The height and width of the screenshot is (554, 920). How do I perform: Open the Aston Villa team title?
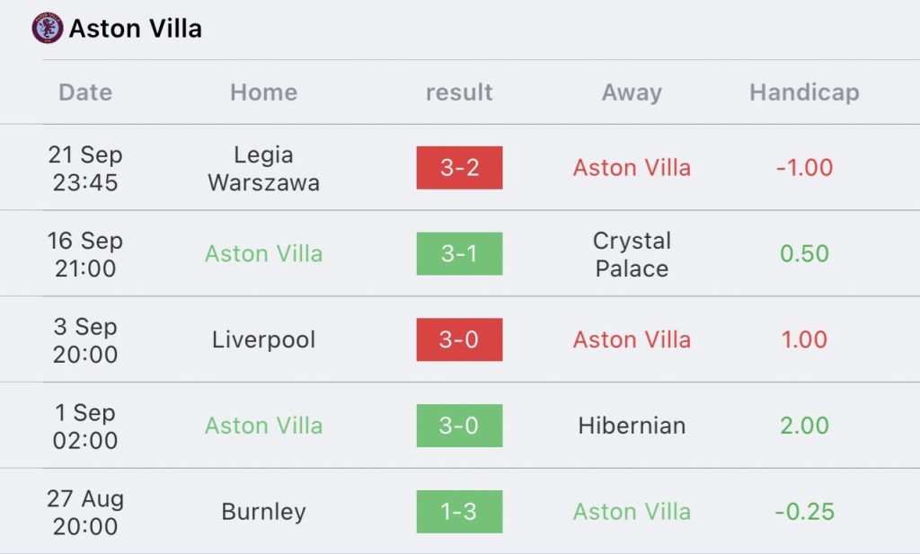135,29
